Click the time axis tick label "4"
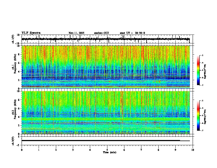 (90, 150)
